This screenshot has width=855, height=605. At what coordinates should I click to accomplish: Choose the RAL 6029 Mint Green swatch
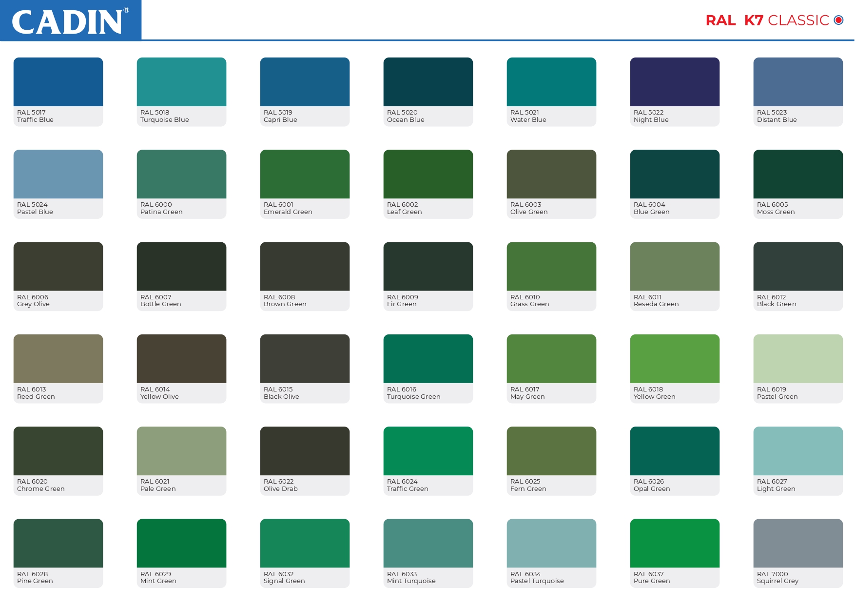(x=181, y=543)
